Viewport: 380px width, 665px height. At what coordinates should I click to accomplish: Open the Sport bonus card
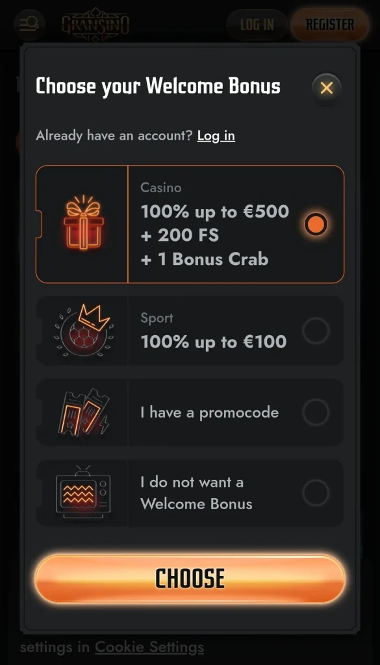[x=190, y=331]
